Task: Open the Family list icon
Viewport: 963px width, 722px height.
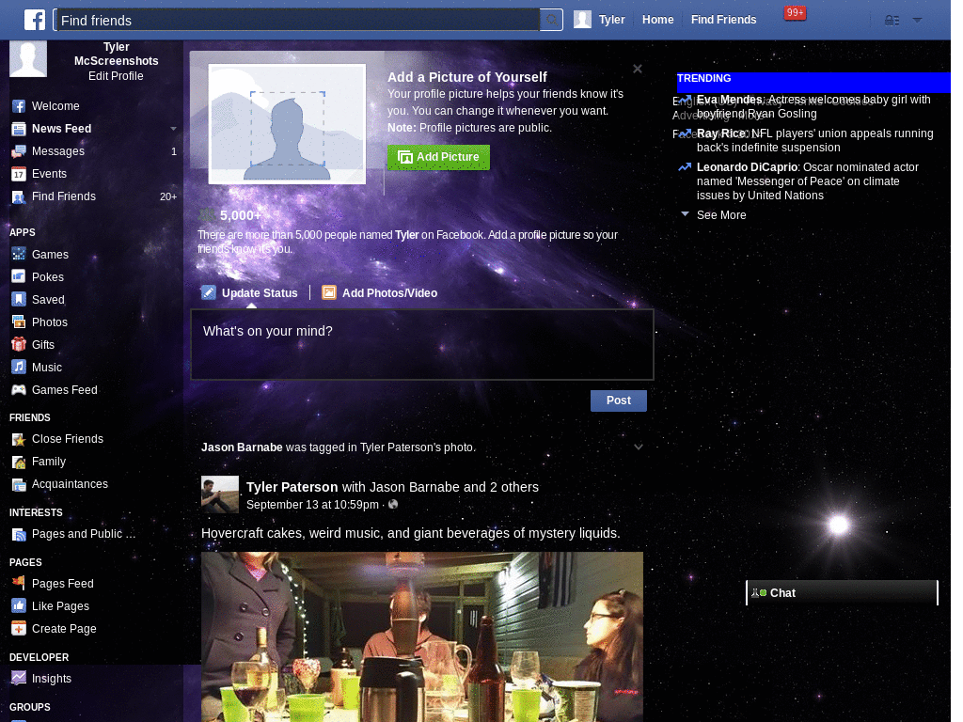Action: click(x=19, y=462)
